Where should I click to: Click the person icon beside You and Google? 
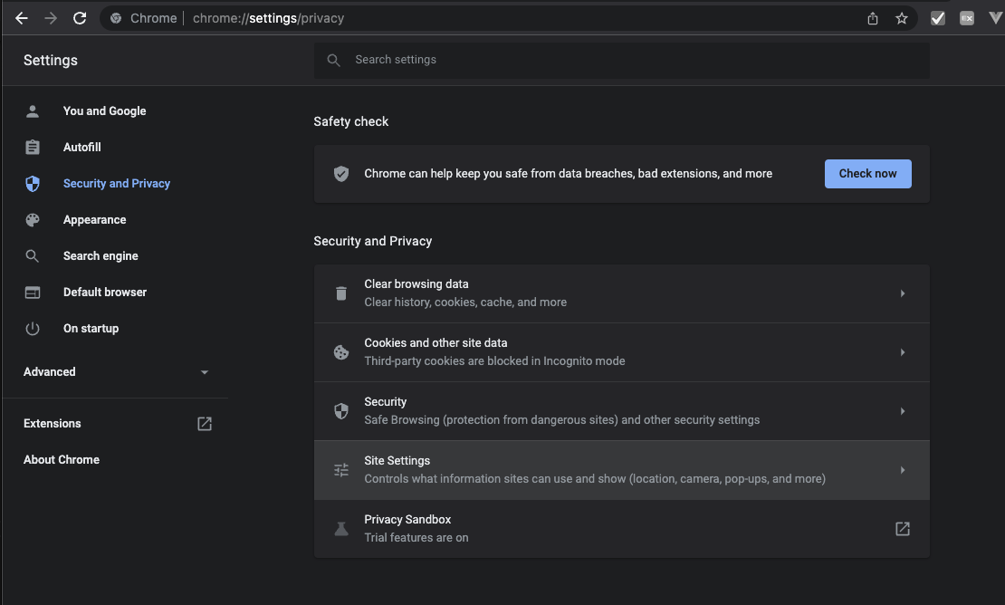point(33,111)
